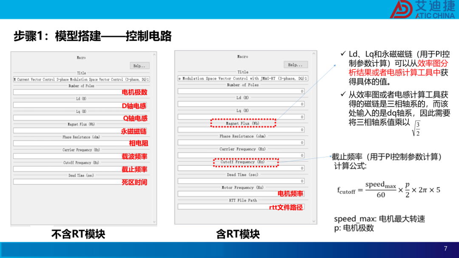Image resolution: width=459 pixels, height=258 pixels.
Task: Select Dead Time field in 不含RT模块 panel
Action: tap(80, 182)
